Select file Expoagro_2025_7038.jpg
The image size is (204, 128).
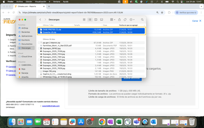click(x=91, y=51)
